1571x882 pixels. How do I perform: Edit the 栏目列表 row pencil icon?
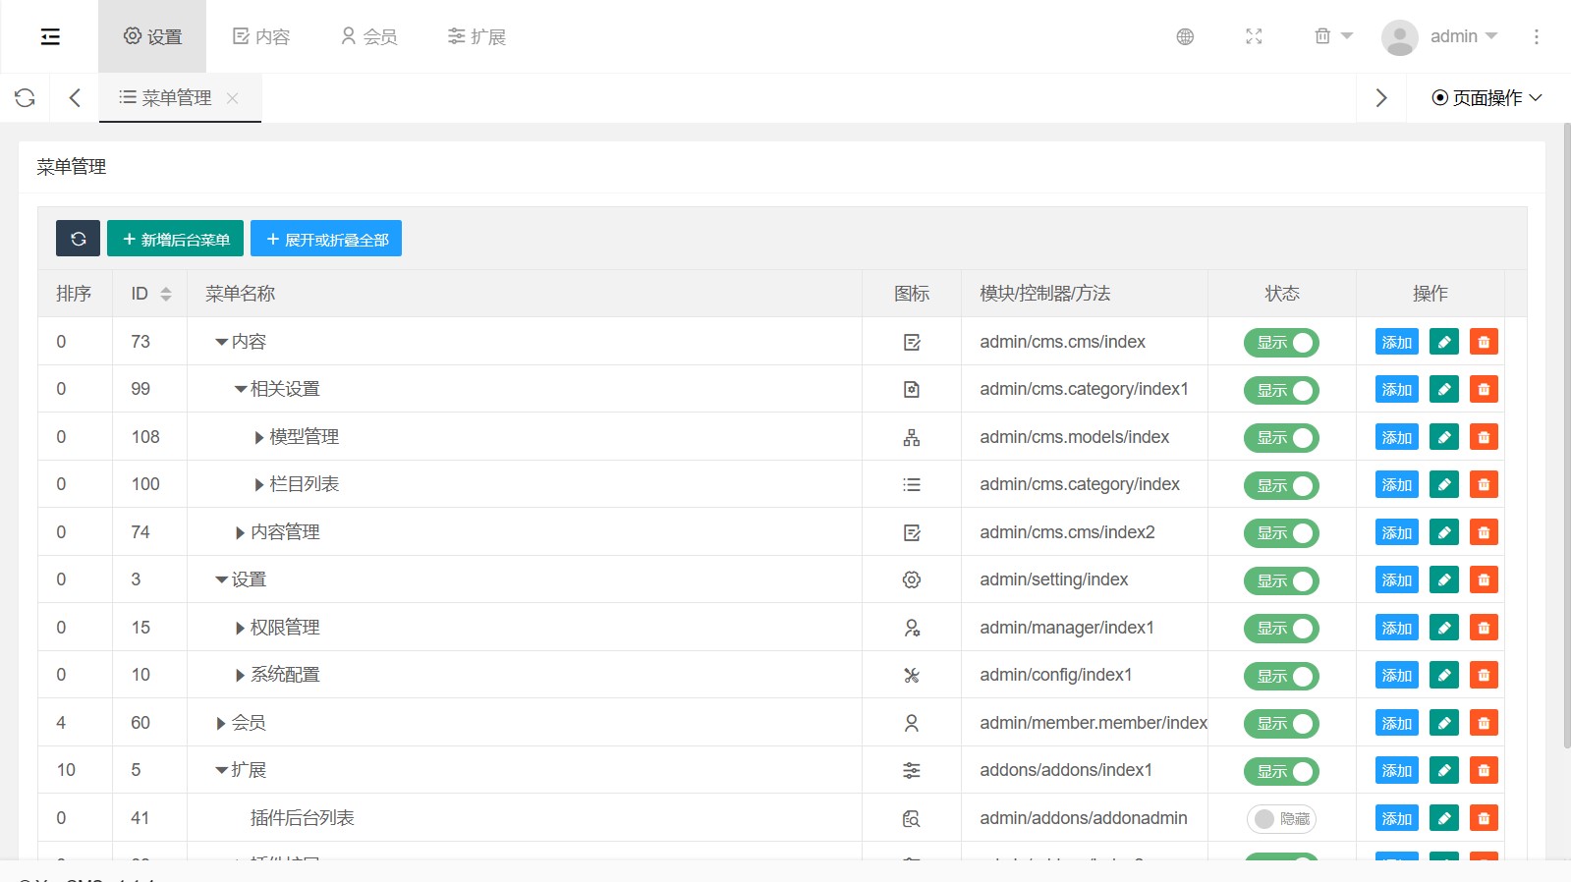(1444, 484)
